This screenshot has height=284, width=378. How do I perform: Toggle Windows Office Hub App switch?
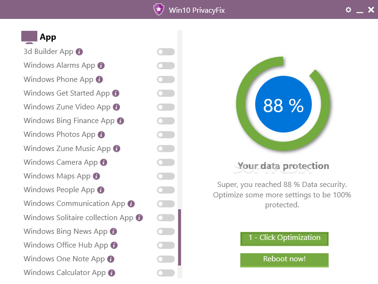[166, 245]
